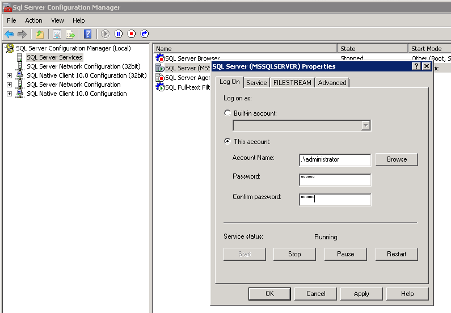451x313 pixels.
Task: Click the Back arrow toolbar icon
Action: tap(9, 34)
